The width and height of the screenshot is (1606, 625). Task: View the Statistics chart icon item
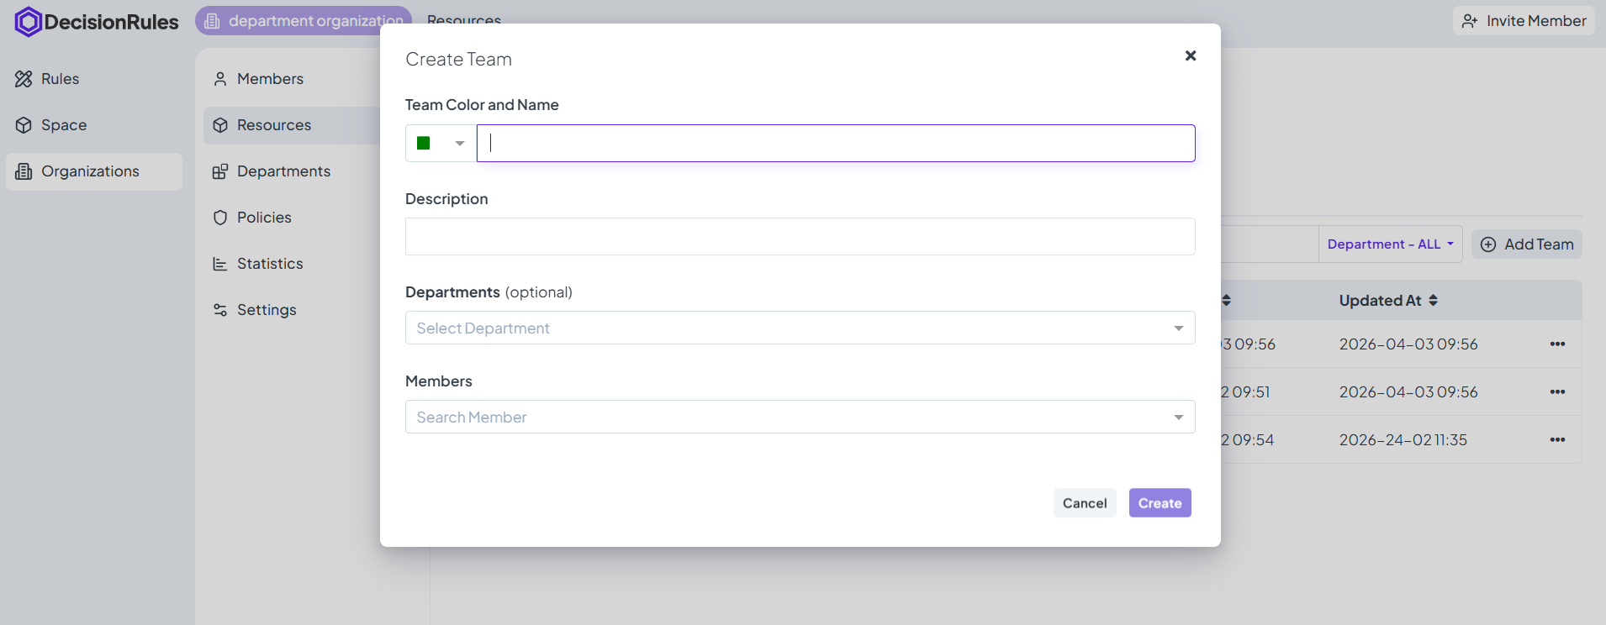pos(220,264)
